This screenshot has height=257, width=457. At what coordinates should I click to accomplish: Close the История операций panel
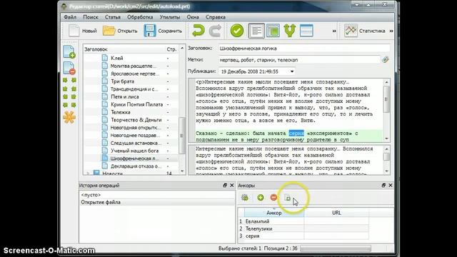point(231,186)
